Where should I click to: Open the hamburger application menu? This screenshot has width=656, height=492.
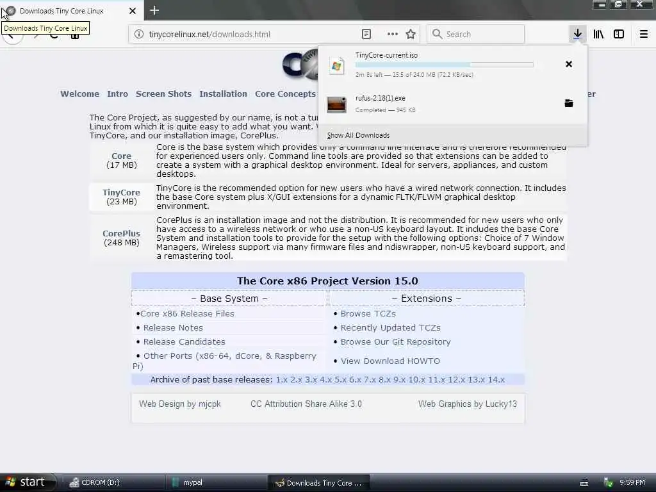[644, 34]
